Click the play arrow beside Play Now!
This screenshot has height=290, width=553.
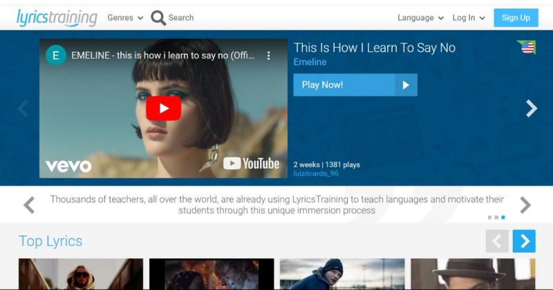tap(406, 85)
